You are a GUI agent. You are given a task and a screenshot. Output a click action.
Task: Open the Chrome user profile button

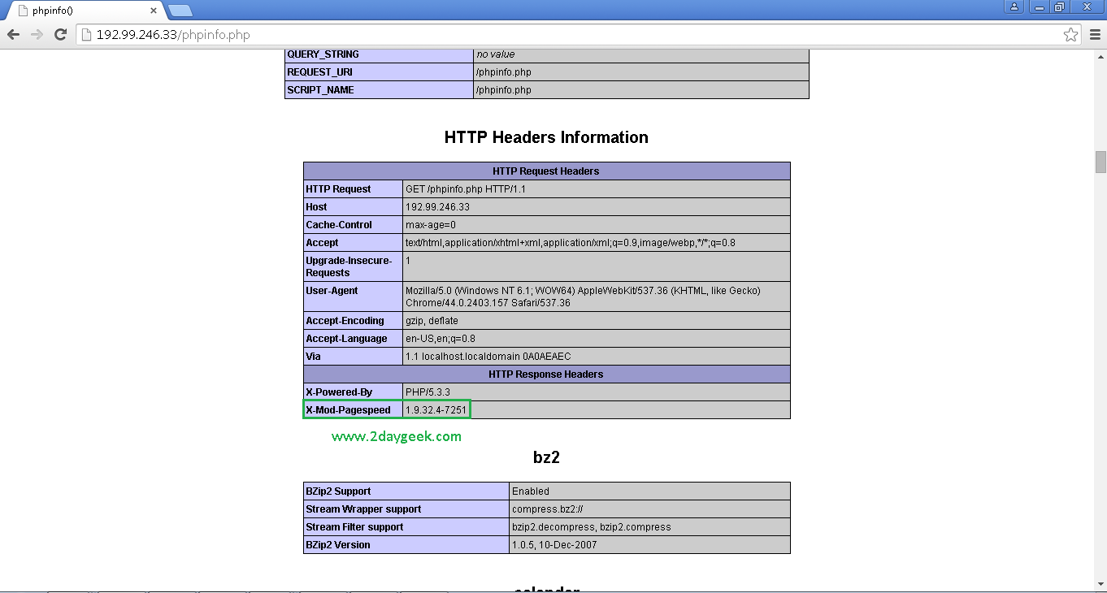pyautogui.click(x=1014, y=6)
